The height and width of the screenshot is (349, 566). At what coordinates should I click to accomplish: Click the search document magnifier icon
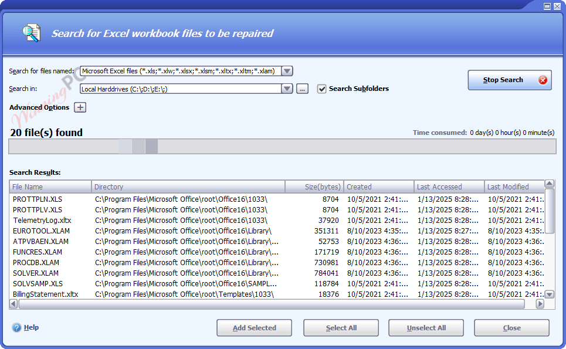click(31, 33)
